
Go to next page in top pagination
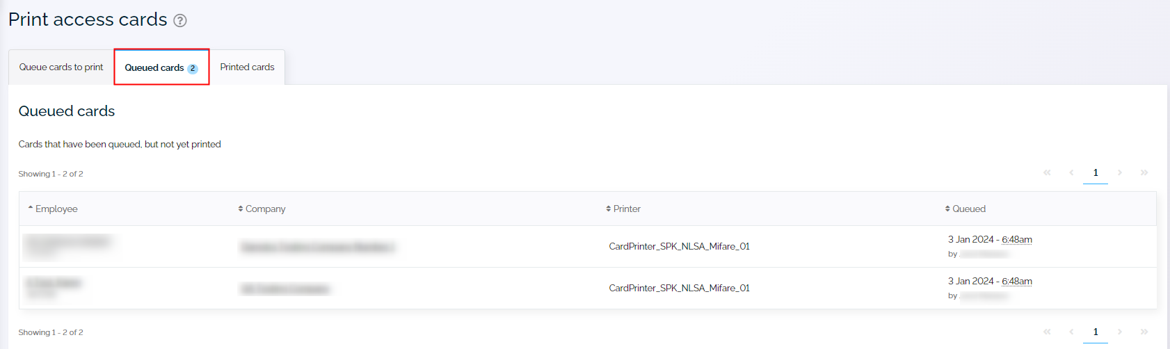pyautogui.click(x=1120, y=172)
